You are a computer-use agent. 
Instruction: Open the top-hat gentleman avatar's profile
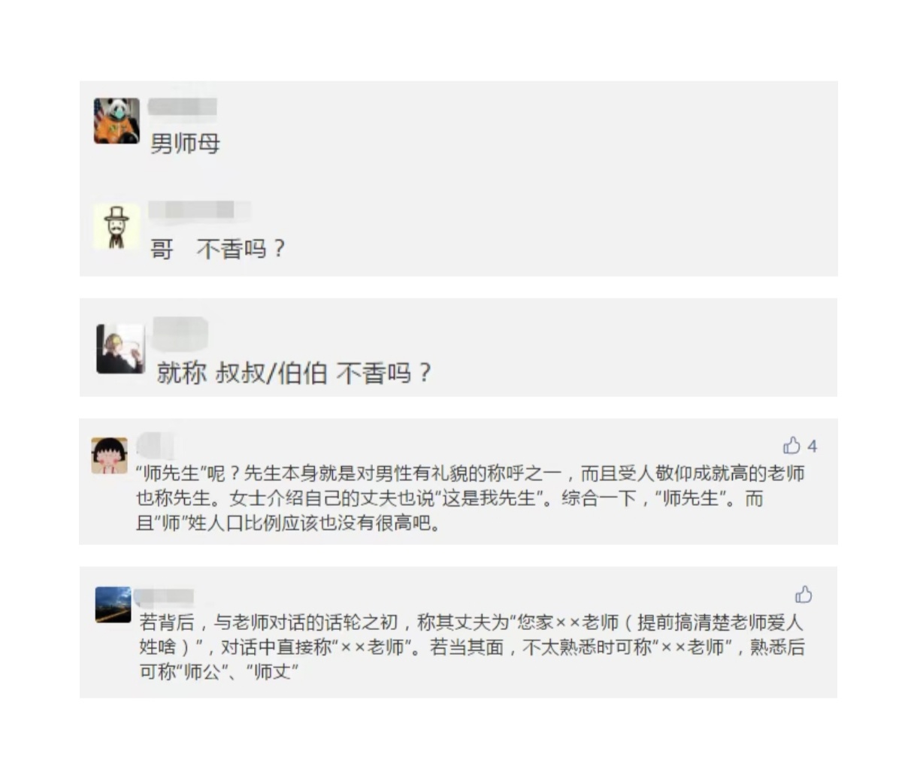(x=117, y=226)
